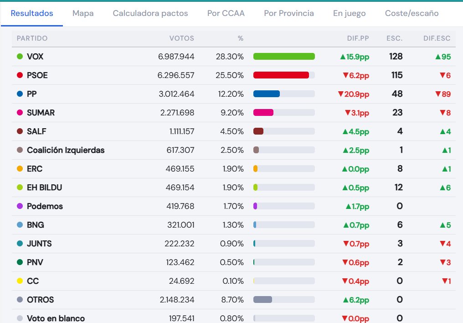
Task: Click the light blue BNG color dot
Action: click(20, 224)
